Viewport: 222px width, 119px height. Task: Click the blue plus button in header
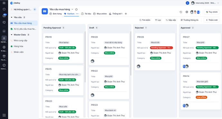pos(187,3)
